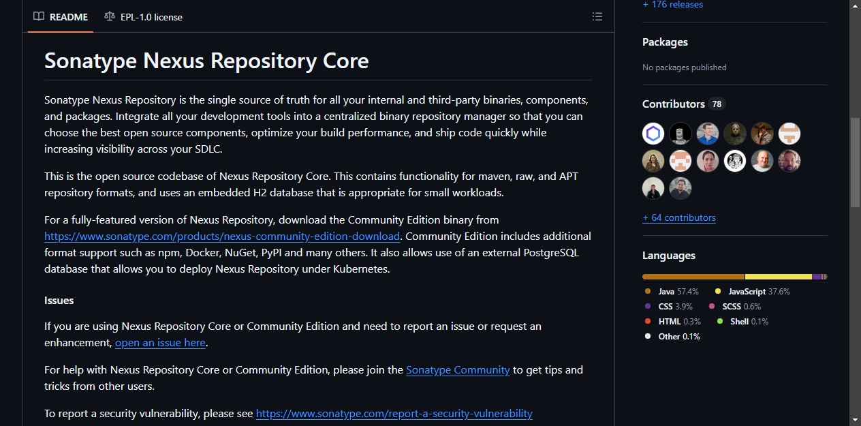Click the page scrollbar down arrow

pos(856,420)
